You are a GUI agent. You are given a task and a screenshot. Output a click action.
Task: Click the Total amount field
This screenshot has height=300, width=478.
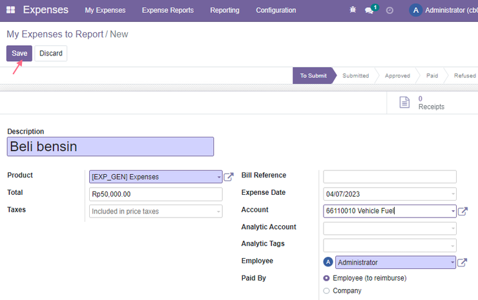coord(156,194)
